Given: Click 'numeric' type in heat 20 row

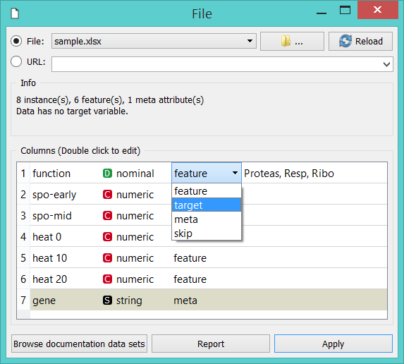Looking at the screenshot, I should (135, 279).
